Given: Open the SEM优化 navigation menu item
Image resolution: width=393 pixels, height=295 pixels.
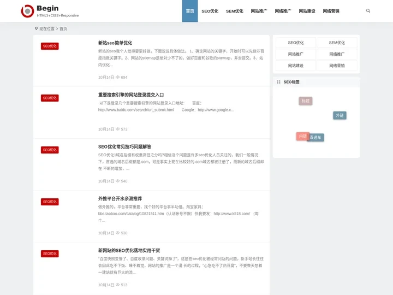Looking at the screenshot, I should click(x=234, y=11).
